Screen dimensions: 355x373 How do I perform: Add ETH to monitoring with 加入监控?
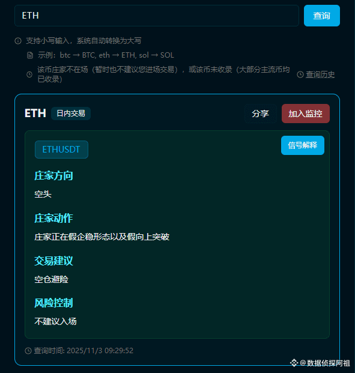click(x=306, y=114)
